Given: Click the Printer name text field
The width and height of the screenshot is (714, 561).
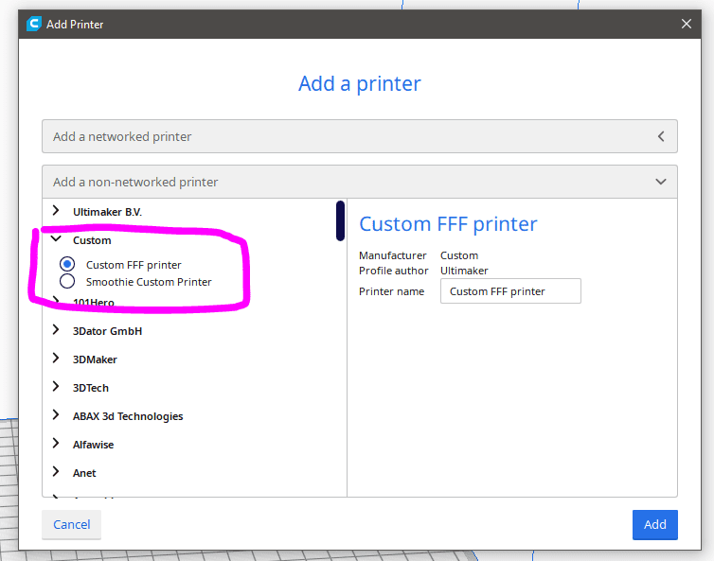Looking at the screenshot, I should [x=510, y=291].
